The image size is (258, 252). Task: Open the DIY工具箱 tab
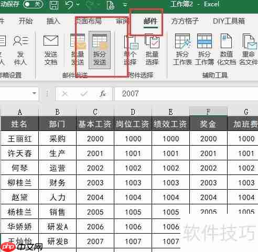click(x=229, y=21)
